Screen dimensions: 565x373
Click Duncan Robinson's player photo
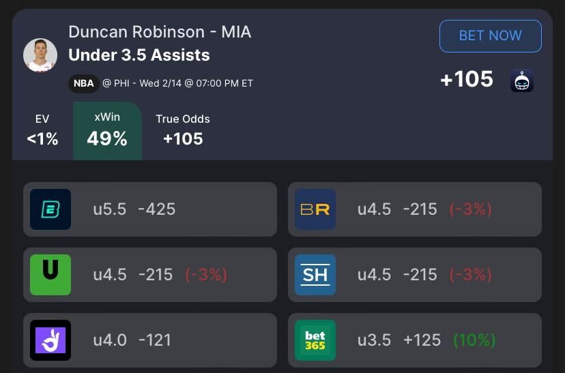pos(40,55)
